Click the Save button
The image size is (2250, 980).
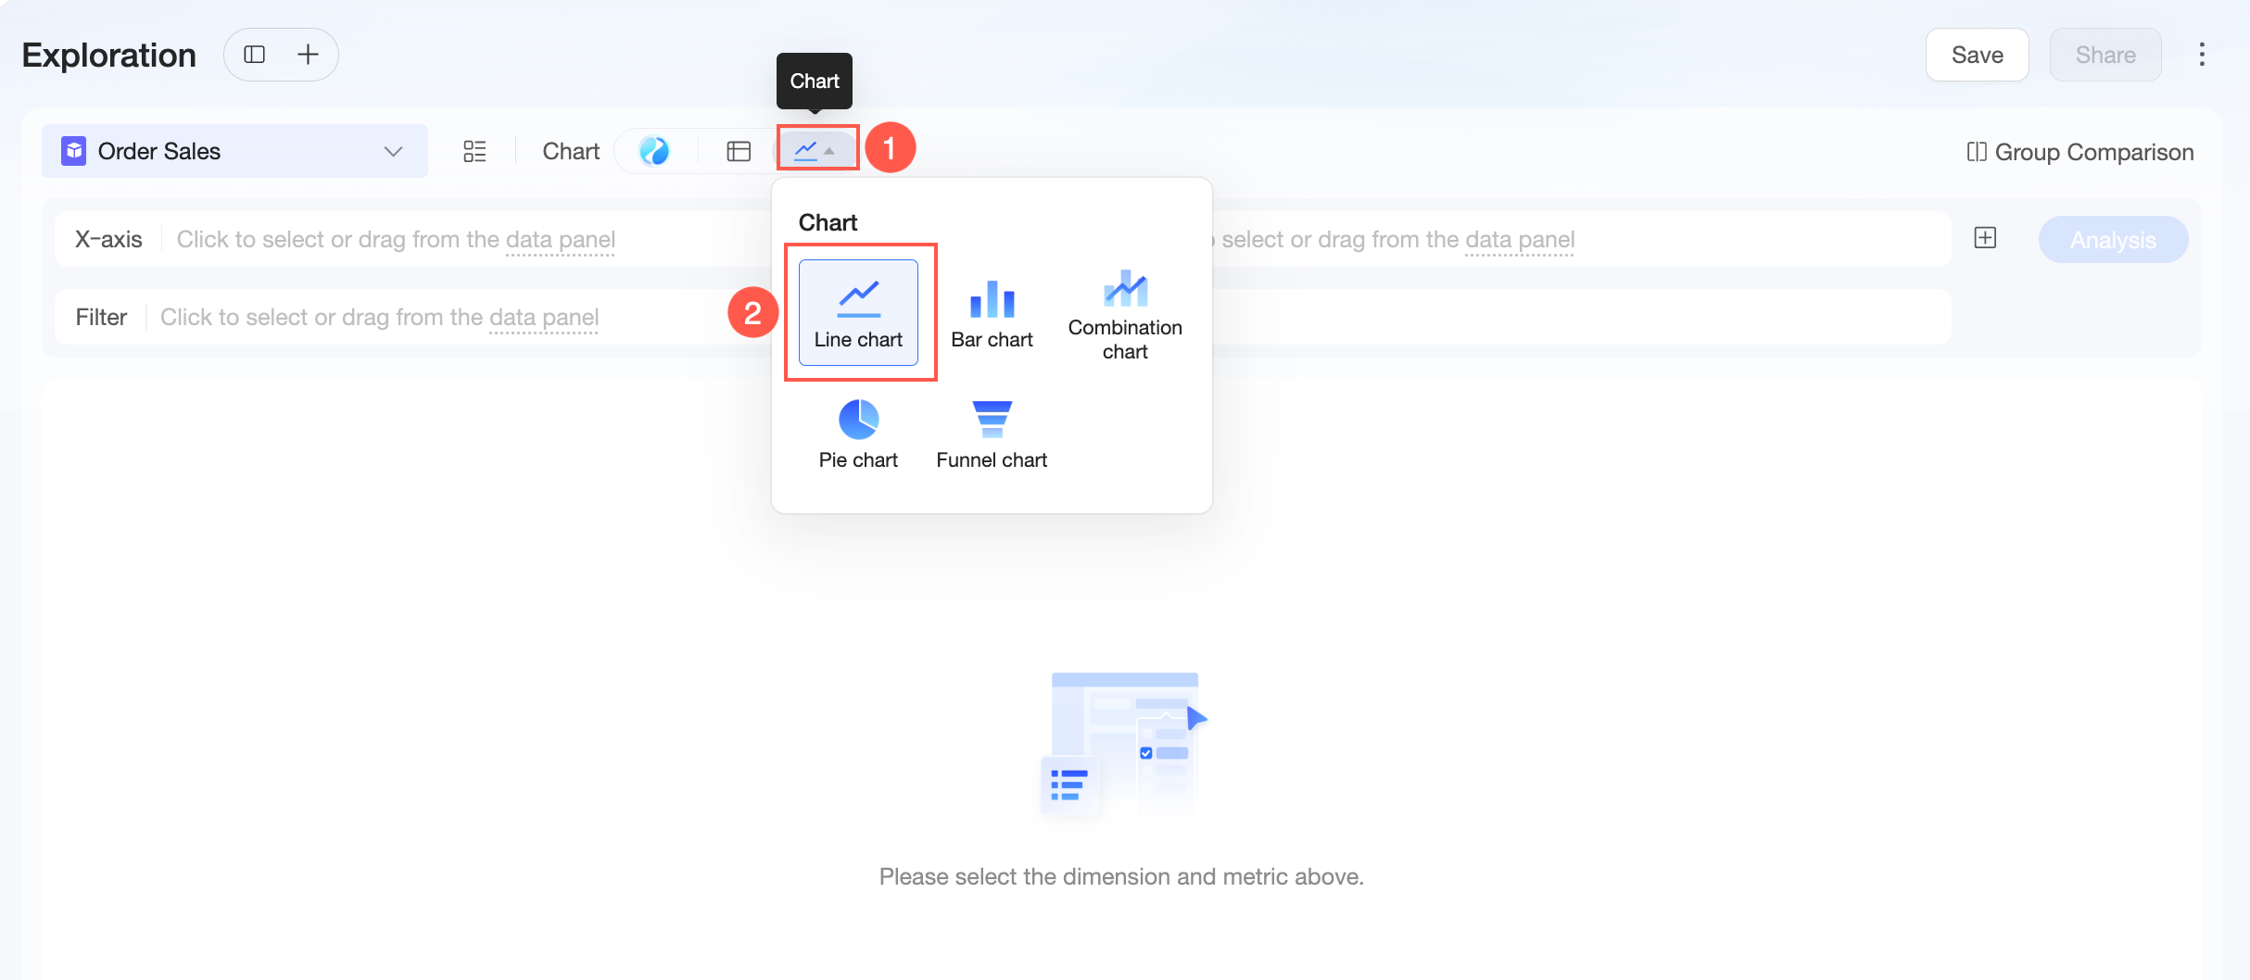1977,55
